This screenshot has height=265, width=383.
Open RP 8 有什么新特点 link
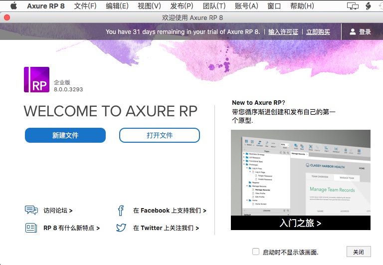point(72,228)
